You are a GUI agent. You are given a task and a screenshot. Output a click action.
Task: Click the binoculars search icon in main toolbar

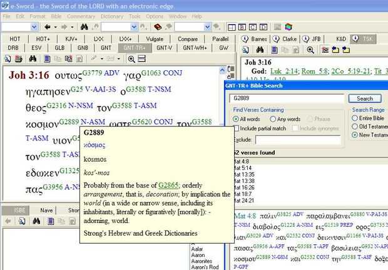click(84, 27)
